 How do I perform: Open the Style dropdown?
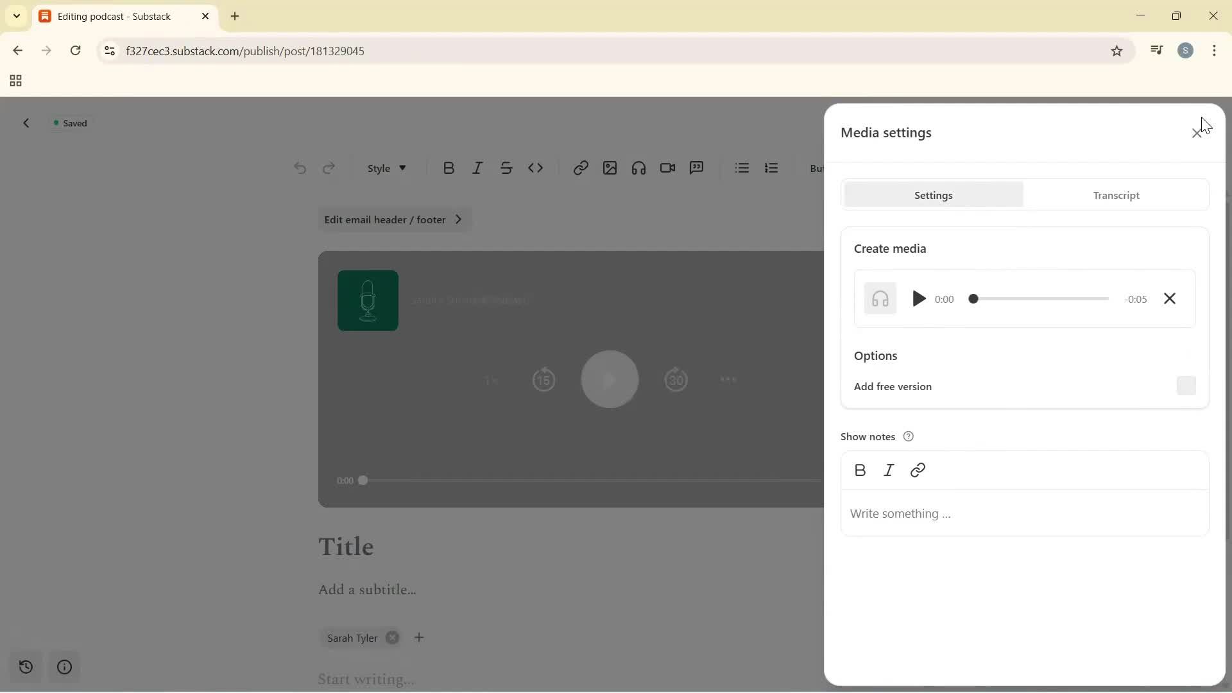[x=386, y=167]
